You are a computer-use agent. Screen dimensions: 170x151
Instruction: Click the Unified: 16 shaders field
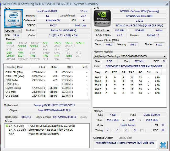coord(153,35)
